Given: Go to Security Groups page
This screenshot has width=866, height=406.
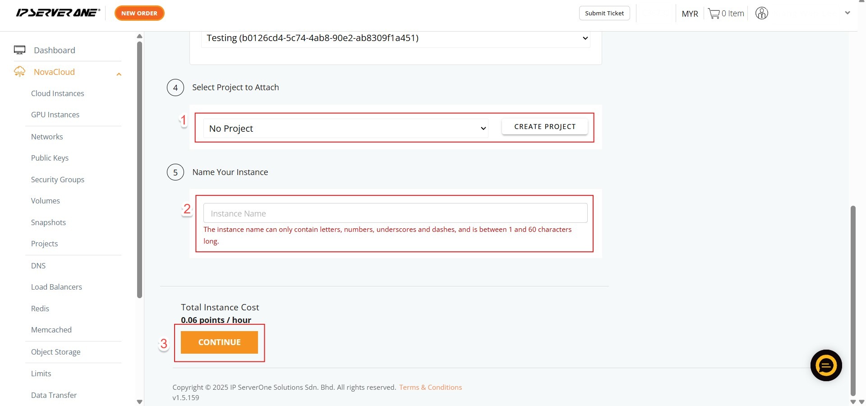Looking at the screenshot, I should point(57,180).
